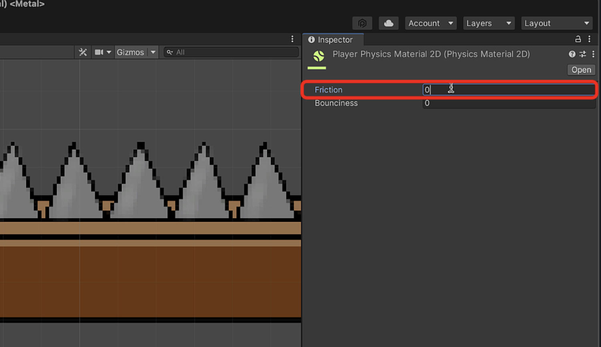Open the Scene view three-dot menu

pyautogui.click(x=292, y=39)
